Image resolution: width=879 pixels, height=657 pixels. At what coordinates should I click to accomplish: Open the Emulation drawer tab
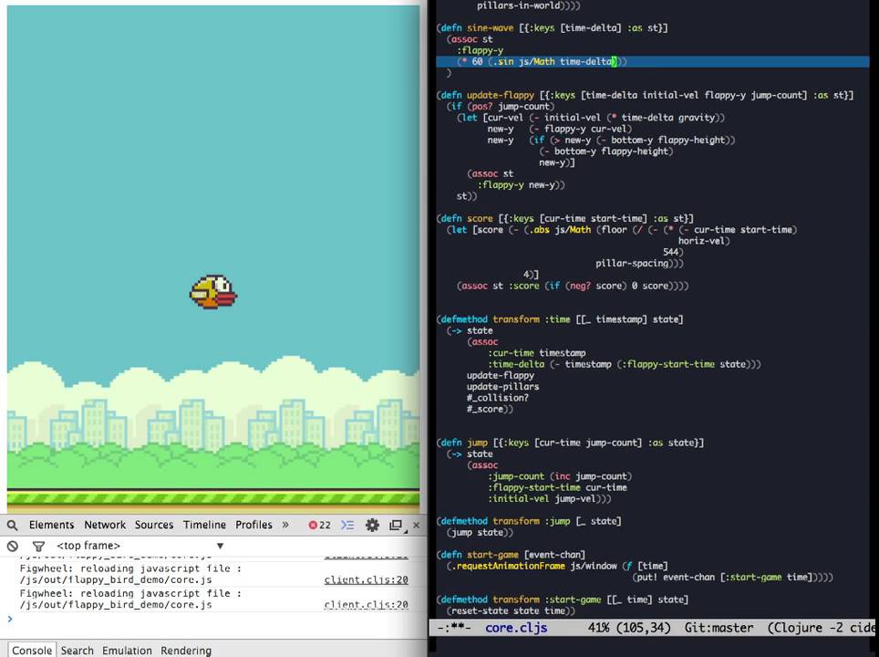[x=127, y=651]
